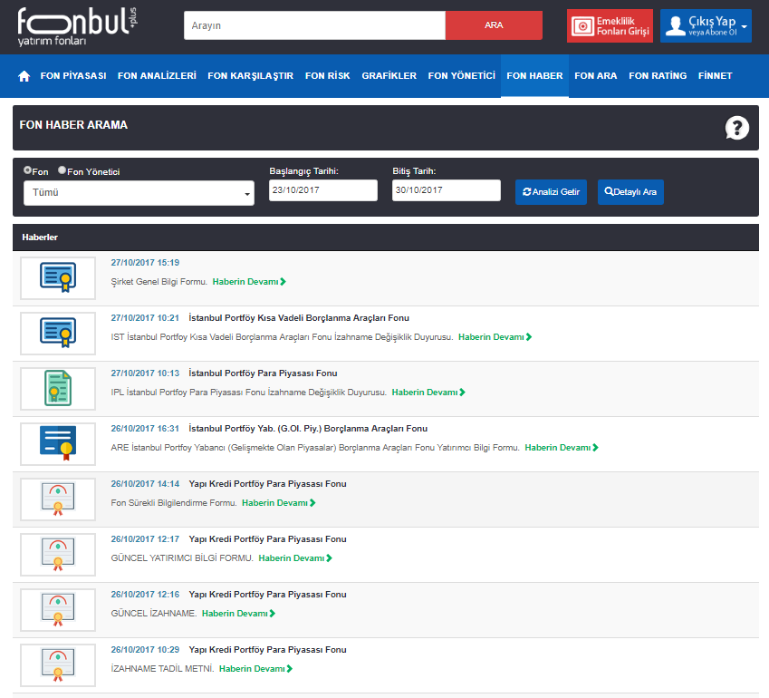
Task: Open the FON PİYASASI menu
Action: point(73,76)
